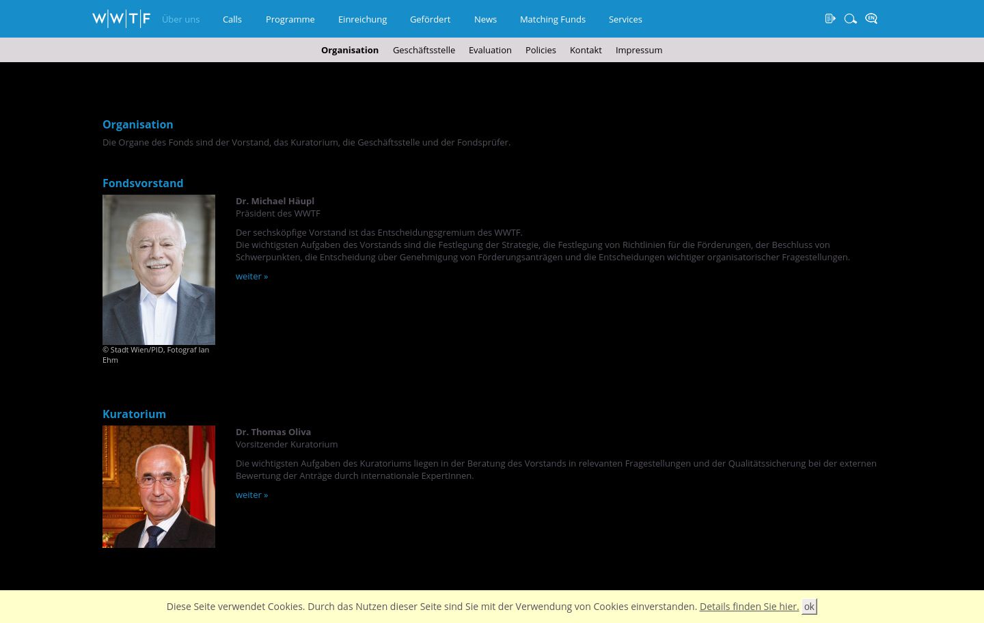This screenshot has width=984, height=623.
Task: Accept cookies with the ok button
Action: [x=809, y=607]
